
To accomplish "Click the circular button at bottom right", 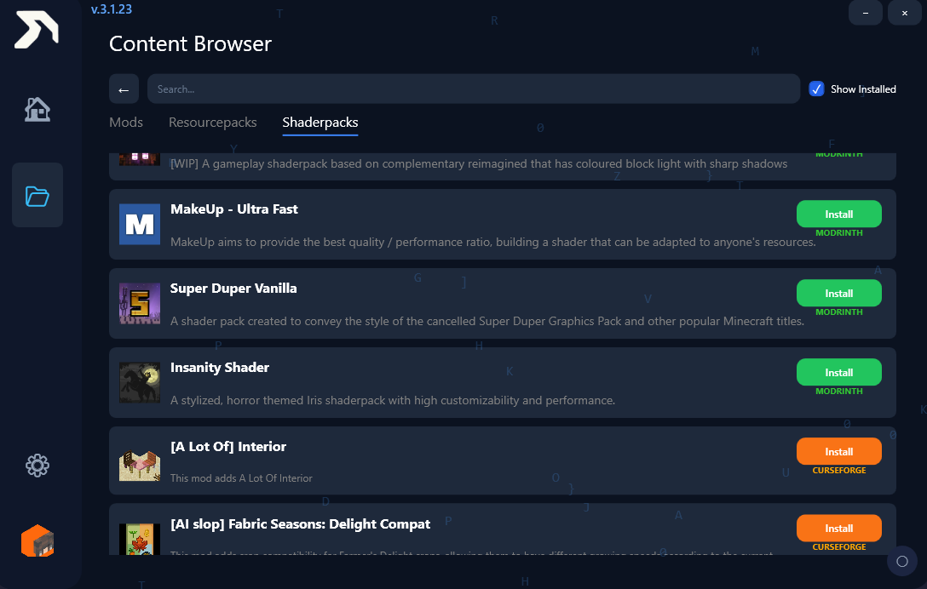I will [902, 561].
